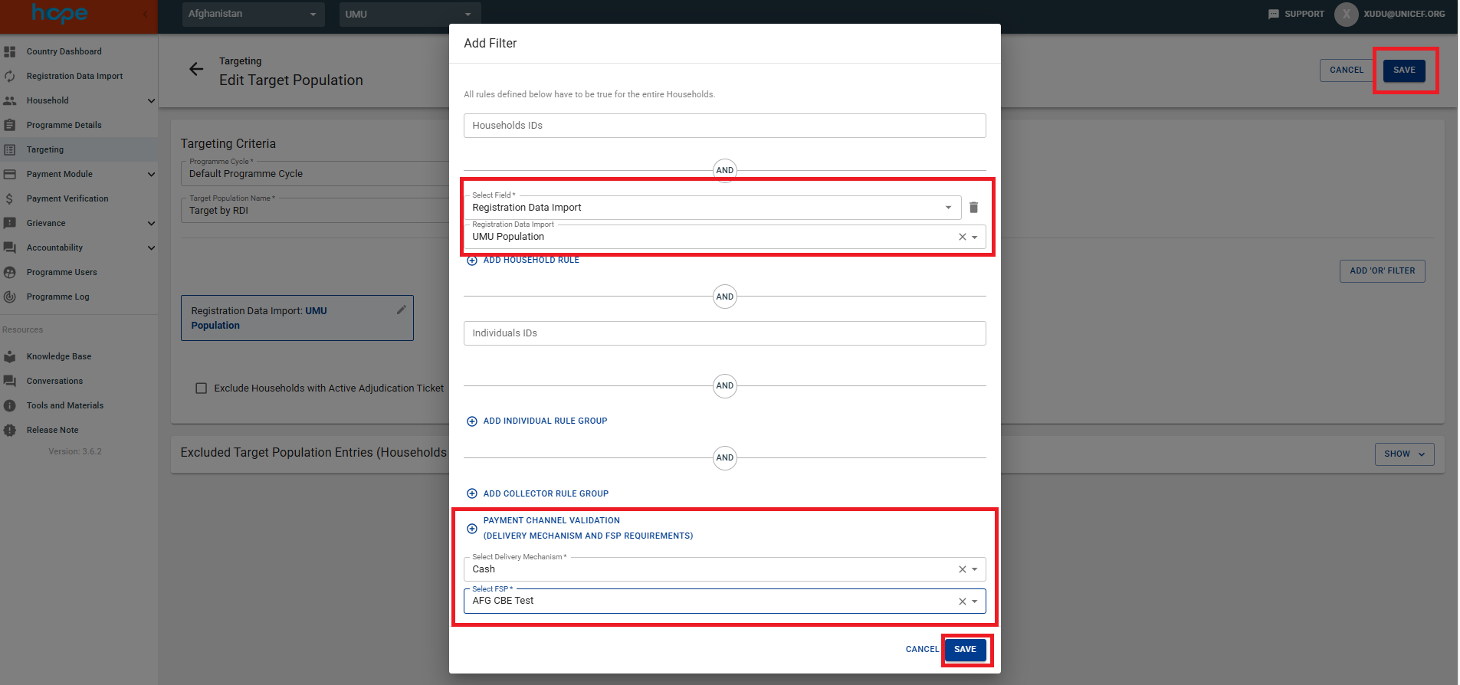Open the Select Field dropdown
1460x685 pixels.
click(x=948, y=208)
